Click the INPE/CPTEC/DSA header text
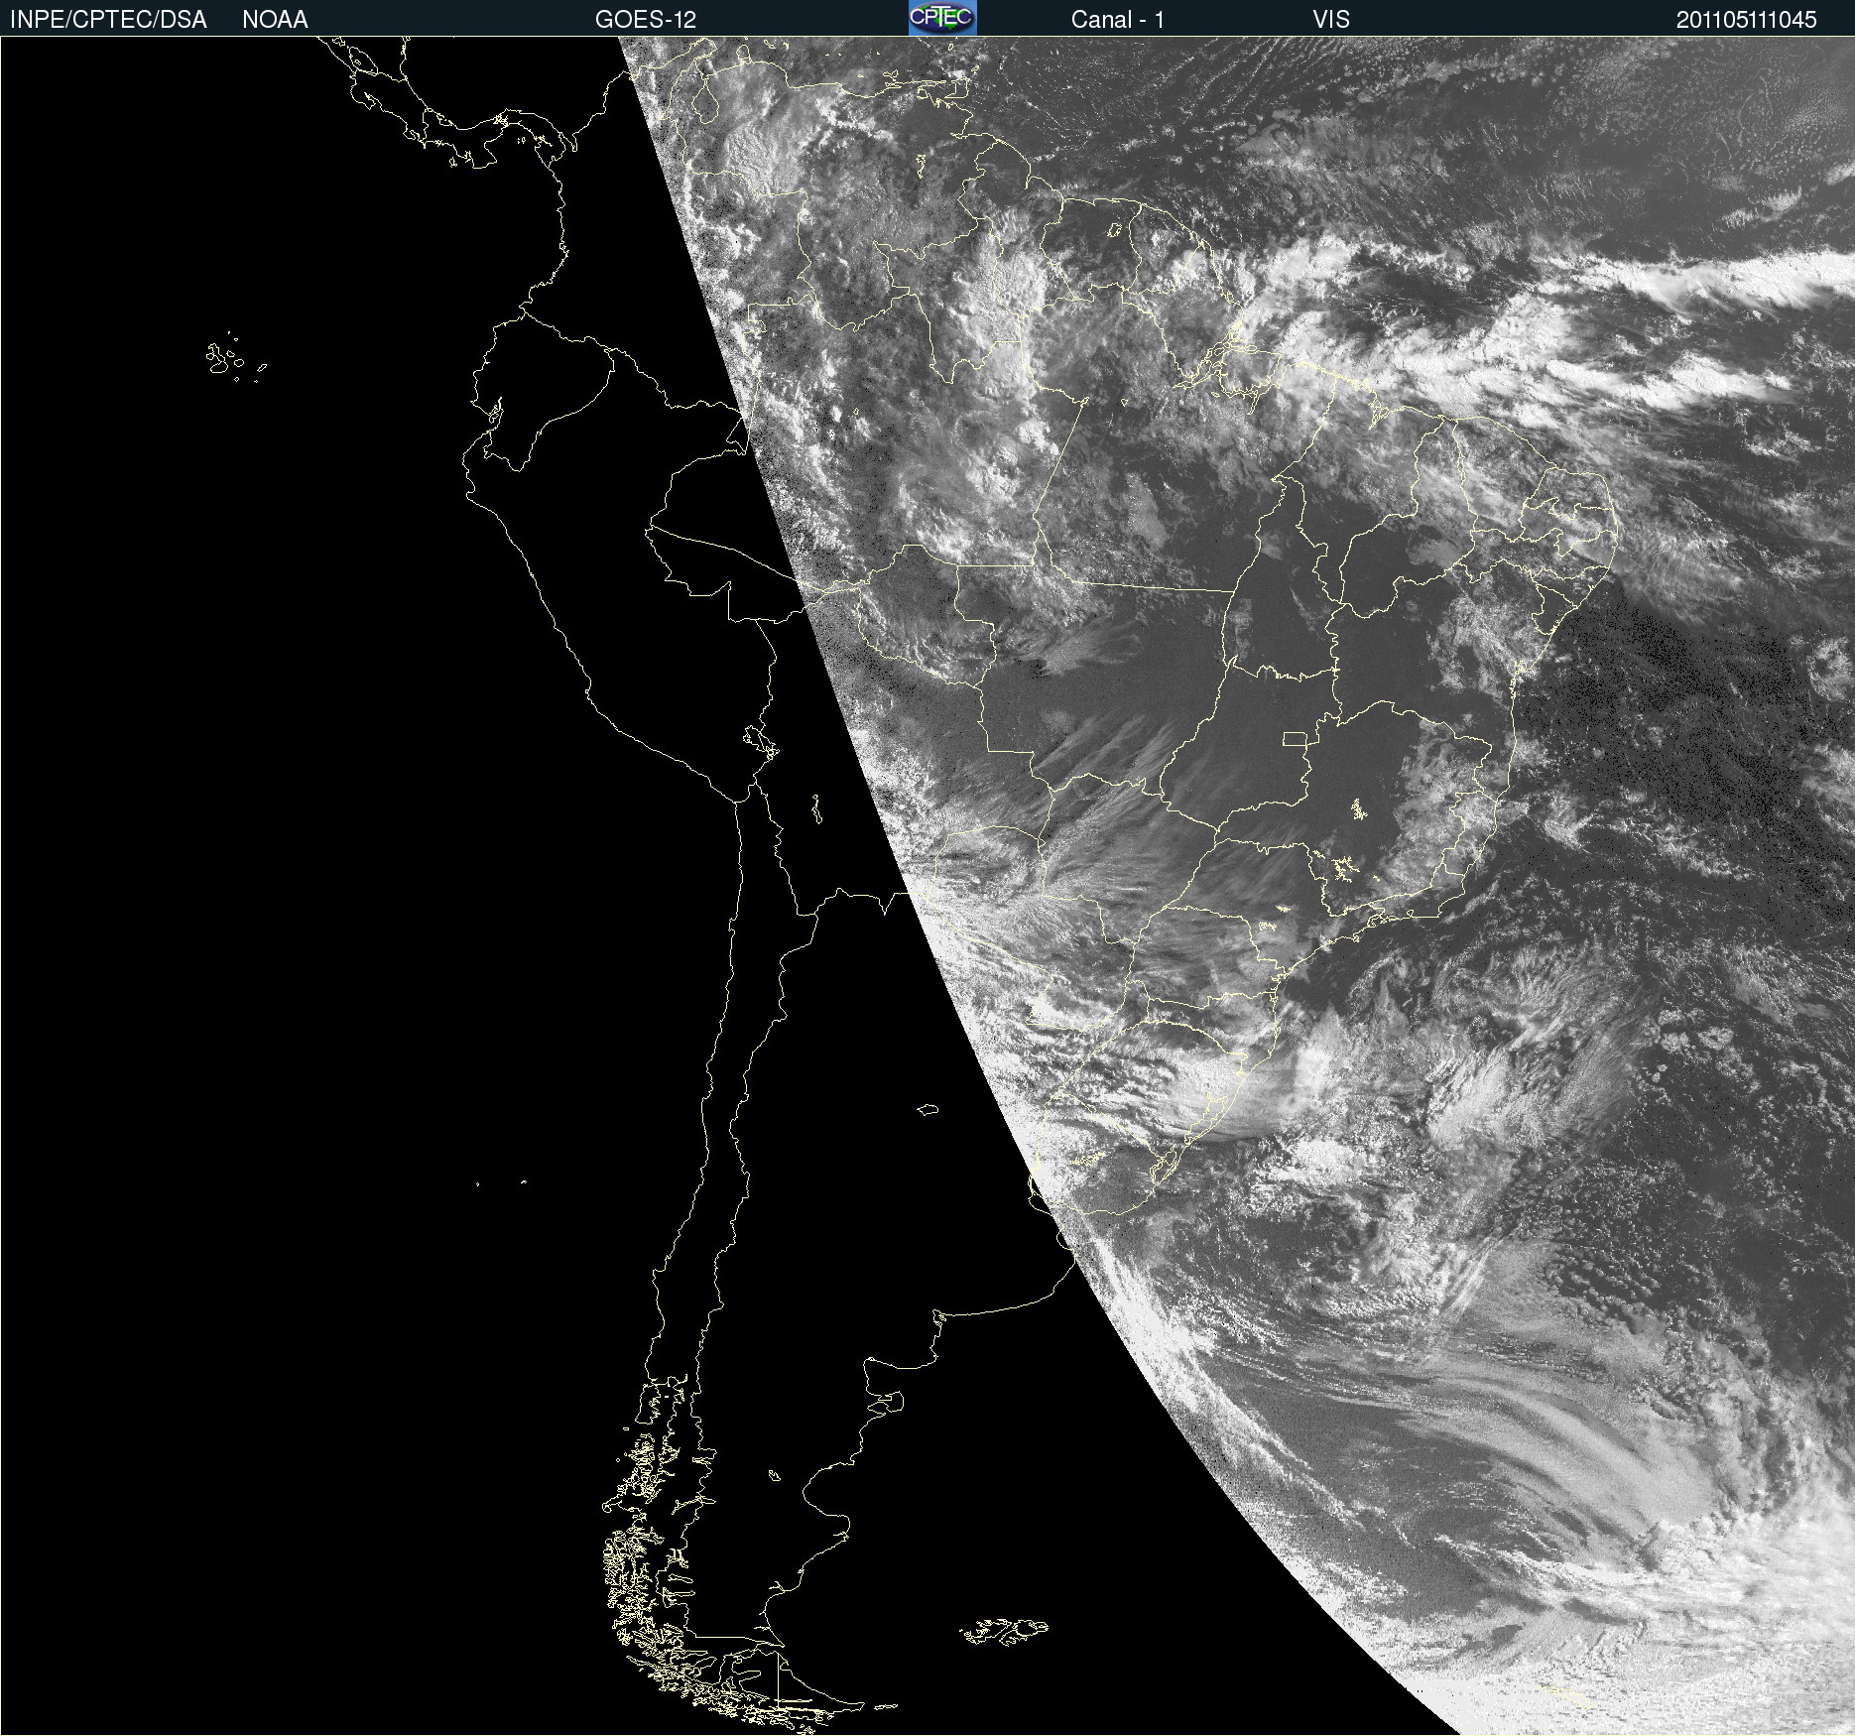This screenshot has height=1736, width=1855. click(x=108, y=20)
